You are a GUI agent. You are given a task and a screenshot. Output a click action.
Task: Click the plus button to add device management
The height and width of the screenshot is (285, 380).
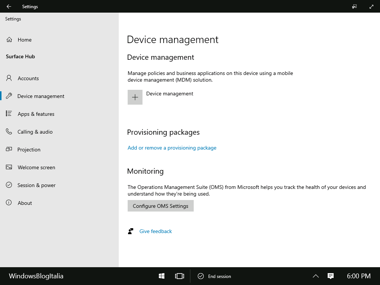click(135, 97)
